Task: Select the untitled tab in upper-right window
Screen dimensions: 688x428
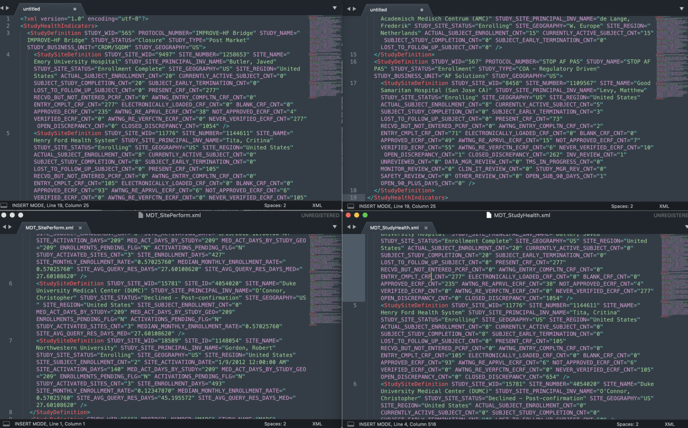Action: tap(397, 10)
